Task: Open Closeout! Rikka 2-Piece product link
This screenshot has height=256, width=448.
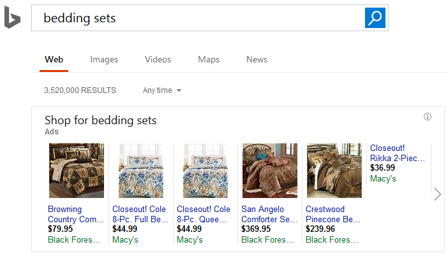Action: coord(397,153)
